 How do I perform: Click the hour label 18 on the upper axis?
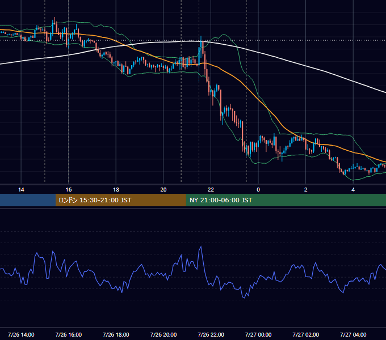coord(116,190)
